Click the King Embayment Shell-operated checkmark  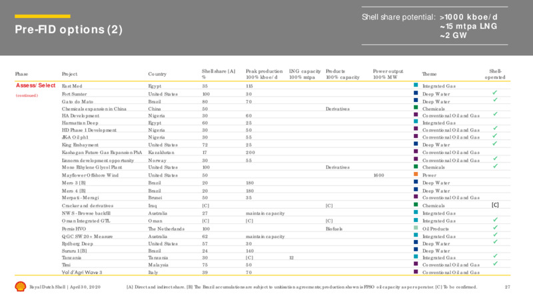pyautogui.click(x=495, y=143)
